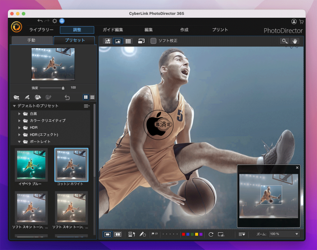Expand the カラー クリエイティブ folder
317x250 pixels.
pos(19,121)
